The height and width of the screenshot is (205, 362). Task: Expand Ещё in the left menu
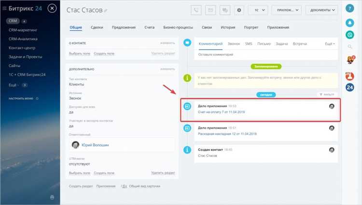(14, 85)
